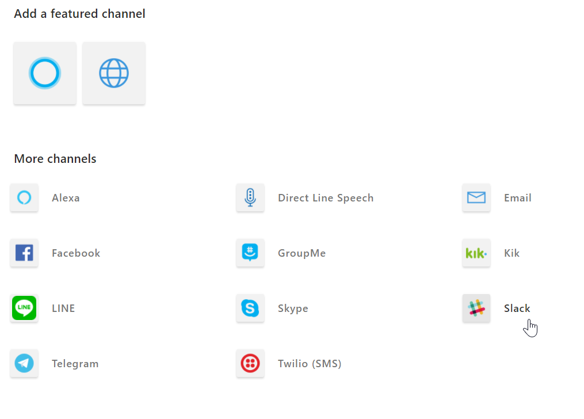Open the Alexa channel link

tap(66, 197)
